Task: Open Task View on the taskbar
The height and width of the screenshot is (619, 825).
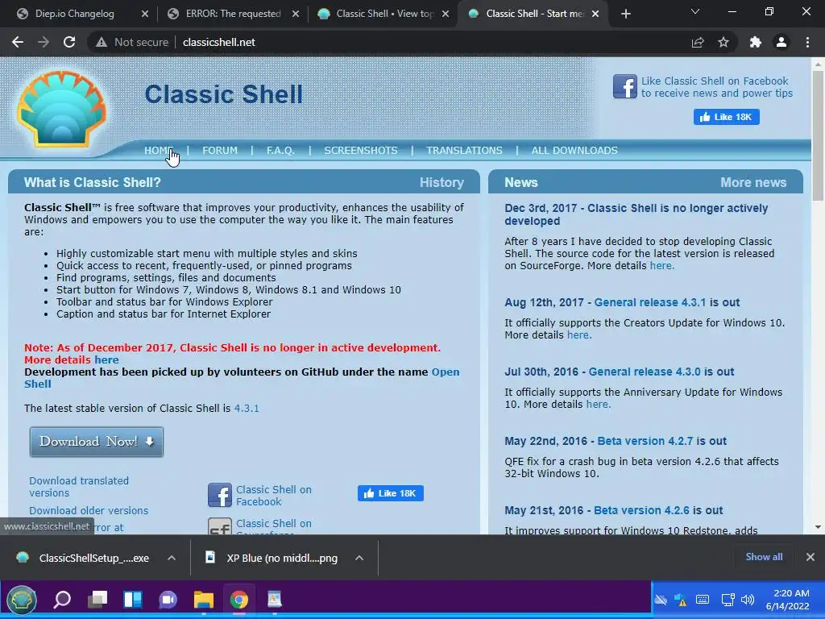Action: (97, 600)
